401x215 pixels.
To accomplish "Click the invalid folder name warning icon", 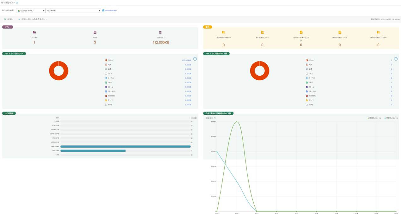I will coord(379,32).
